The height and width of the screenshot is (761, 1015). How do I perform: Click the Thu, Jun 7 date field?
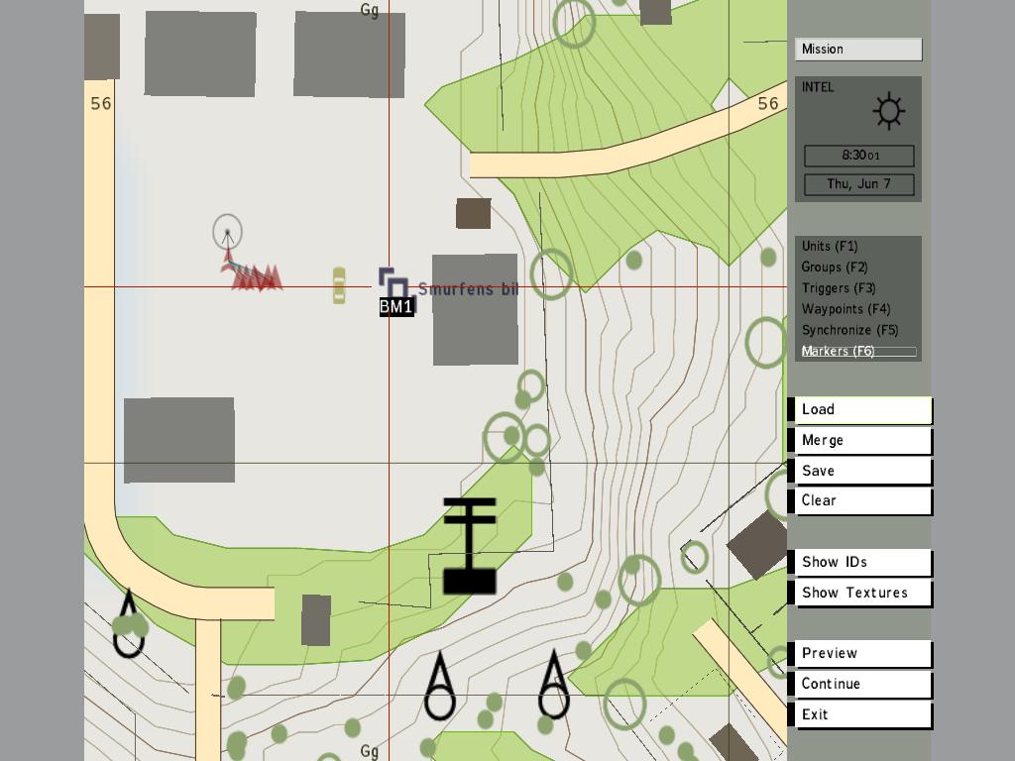[859, 184]
